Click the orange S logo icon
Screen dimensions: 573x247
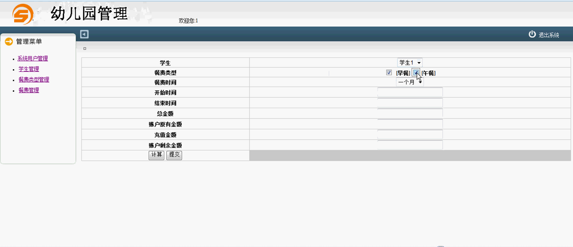[x=23, y=14]
